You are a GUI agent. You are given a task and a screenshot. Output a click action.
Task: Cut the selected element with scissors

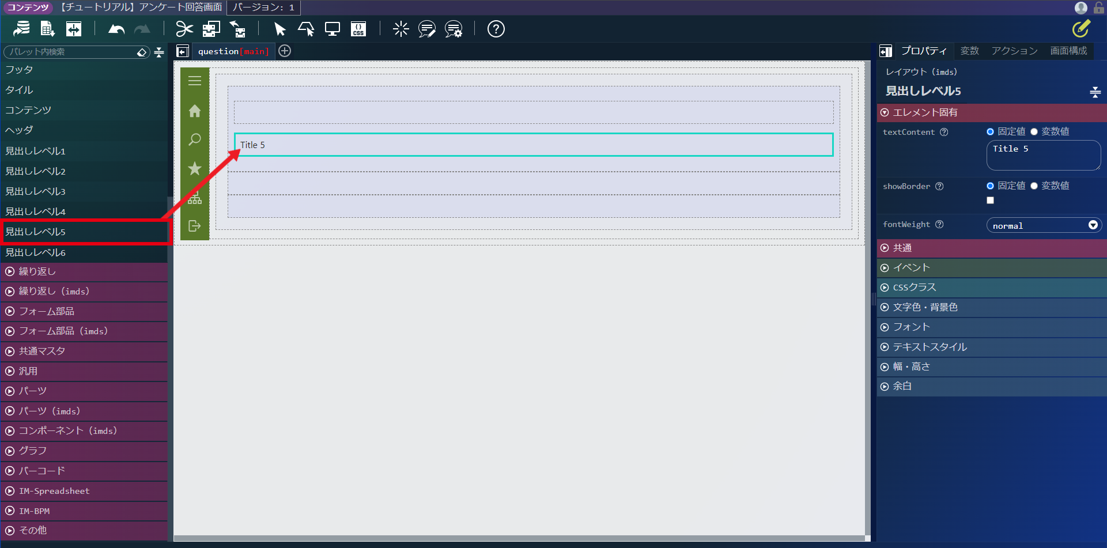pos(184,29)
